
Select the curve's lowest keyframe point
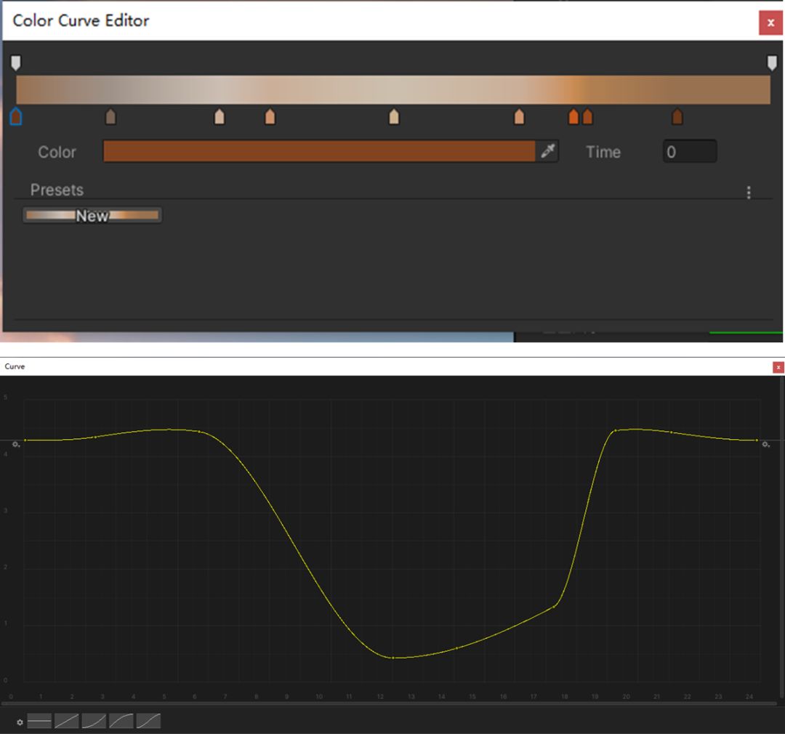pyautogui.click(x=392, y=658)
